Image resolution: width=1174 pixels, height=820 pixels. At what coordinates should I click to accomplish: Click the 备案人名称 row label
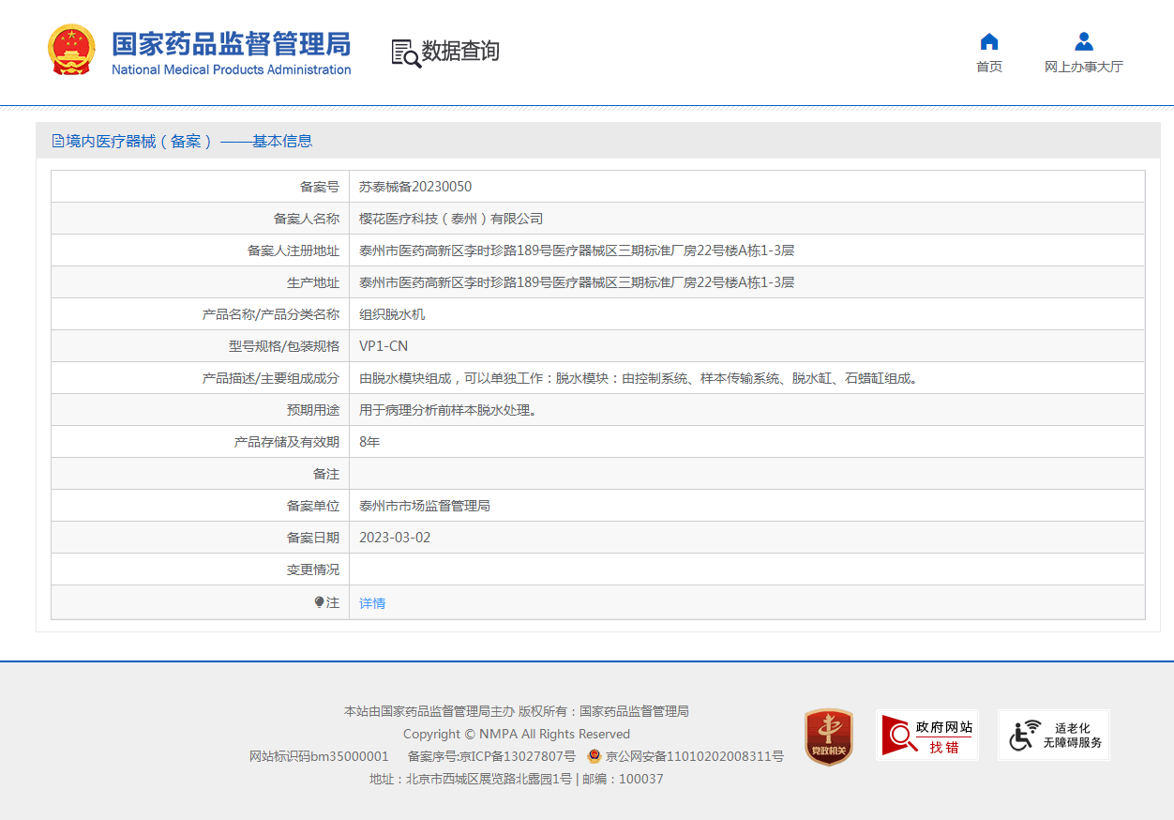(x=307, y=219)
